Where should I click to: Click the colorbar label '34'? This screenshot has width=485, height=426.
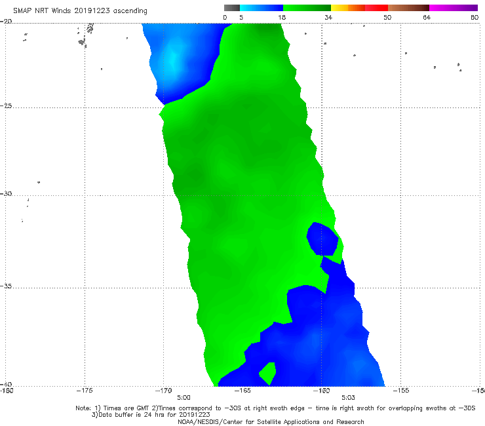pyautogui.click(x=328, y=18)
